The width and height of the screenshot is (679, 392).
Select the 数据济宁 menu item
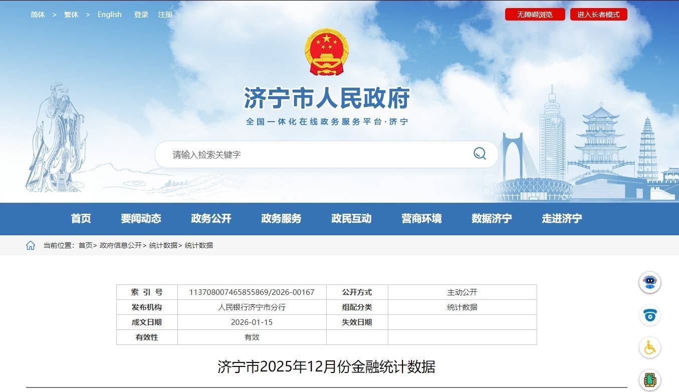click(x=492, y=219)
